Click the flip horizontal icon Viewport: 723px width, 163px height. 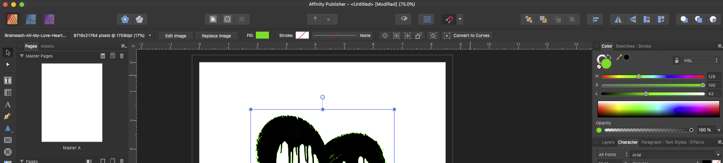tap(618, 19)
